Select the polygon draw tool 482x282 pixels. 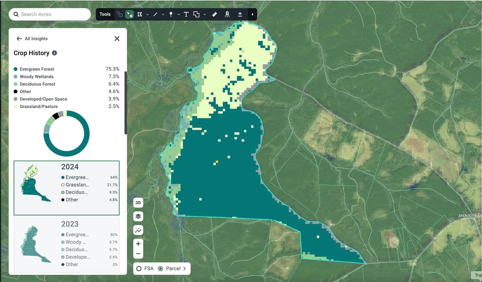[x=140, y=14]
